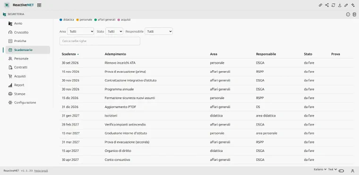This screenshot has height=175, width=359.
Task: Click the 'Rinnovo incarichi ATA' row
Action: coord(206,63)
